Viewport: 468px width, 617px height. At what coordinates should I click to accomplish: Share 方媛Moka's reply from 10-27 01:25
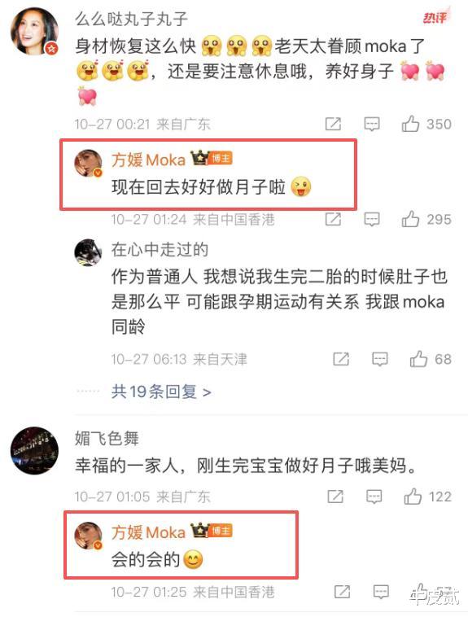[x=342, y=592]
